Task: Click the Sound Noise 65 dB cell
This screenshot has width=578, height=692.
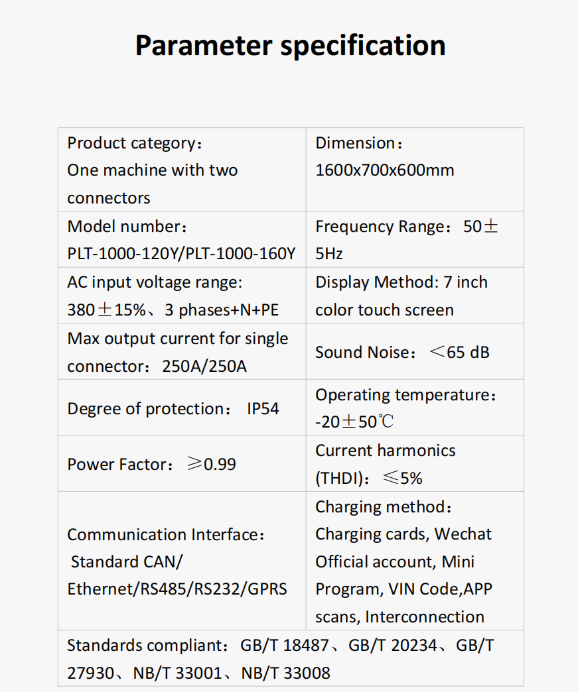Action: pos(415,351)
